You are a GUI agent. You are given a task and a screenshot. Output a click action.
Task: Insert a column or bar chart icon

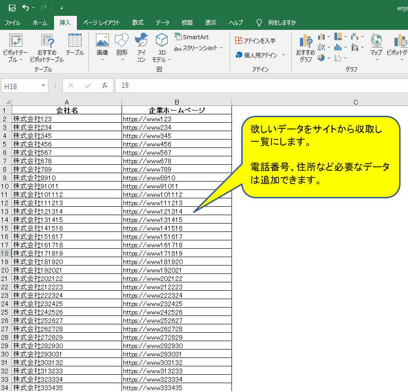pyautogui.click(x=322, y=36)
